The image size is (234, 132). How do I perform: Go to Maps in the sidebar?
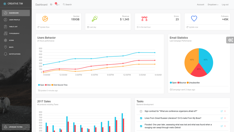coord(16,47)
